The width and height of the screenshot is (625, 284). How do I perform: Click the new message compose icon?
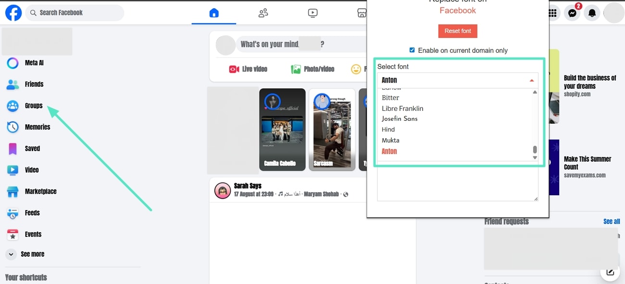[x=610, y=272]
